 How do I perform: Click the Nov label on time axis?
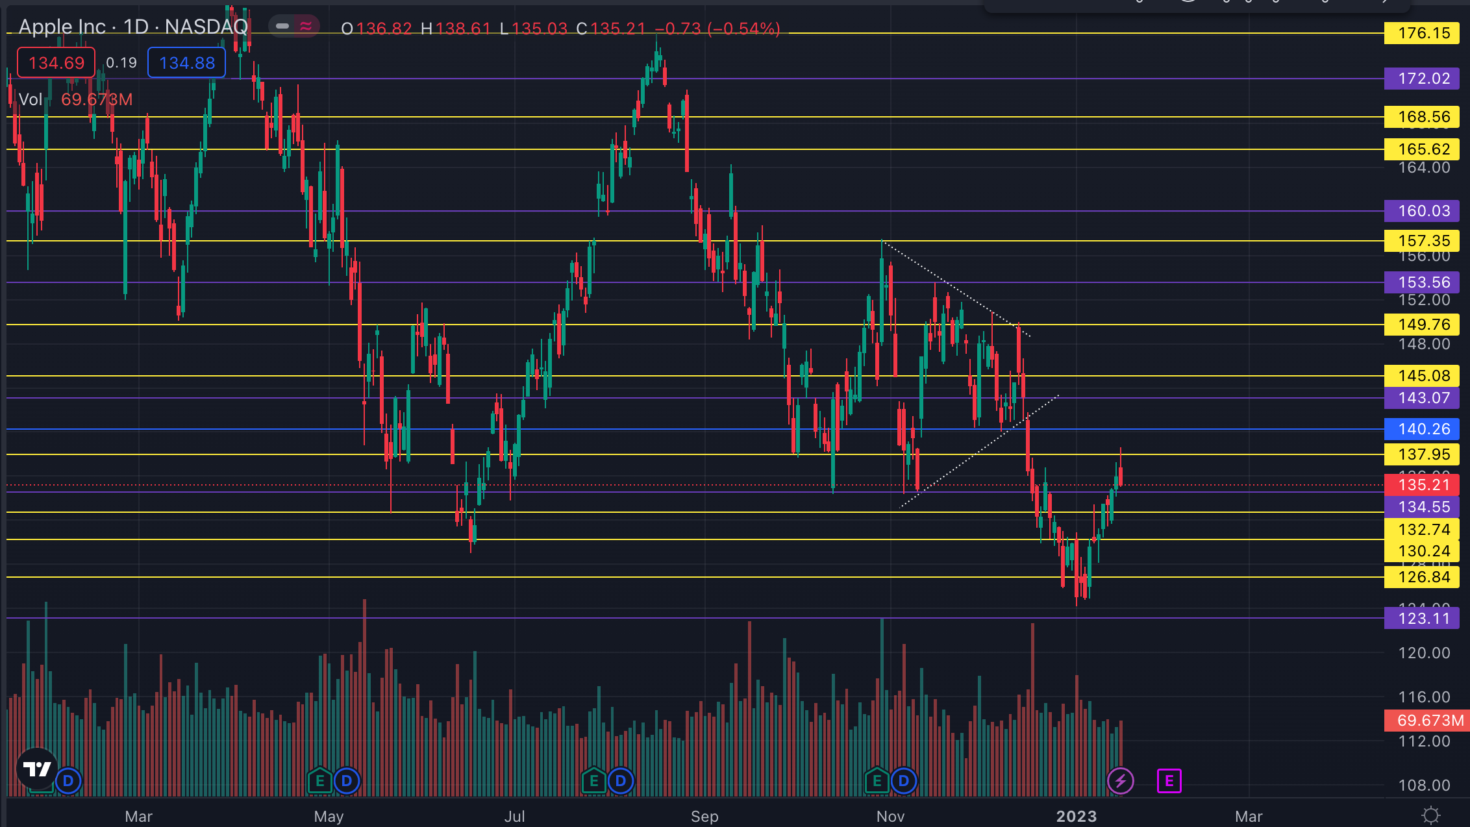tap(890, 817)
